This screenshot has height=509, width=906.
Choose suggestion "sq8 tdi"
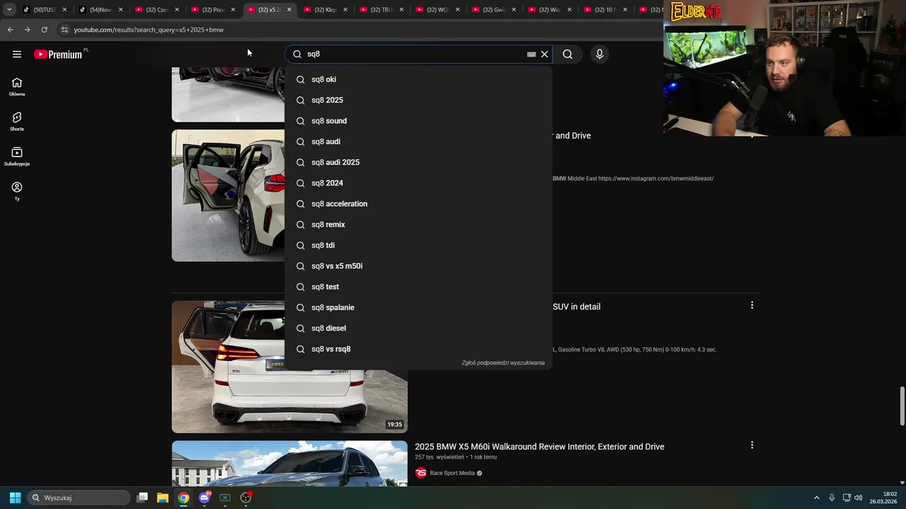click(x=418, y=245)
